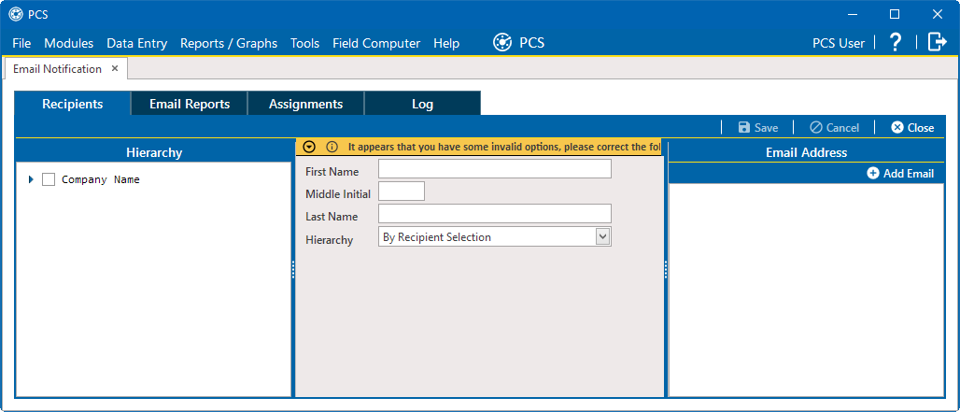Click the PCS logo in menu bar
The height and width of the screenshot is (412, 960).
click(502, 43)
